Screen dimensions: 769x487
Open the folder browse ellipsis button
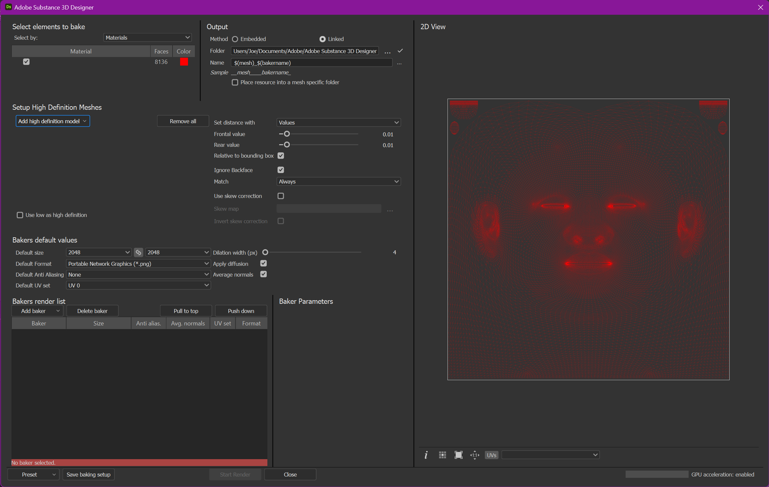(387, 52)
